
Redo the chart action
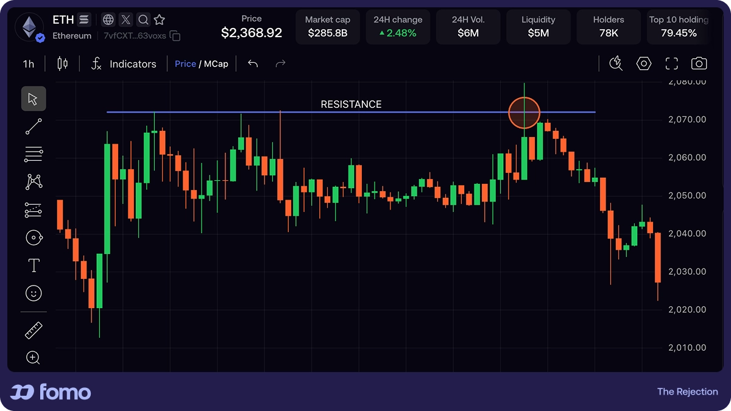[x=280, y=63]
